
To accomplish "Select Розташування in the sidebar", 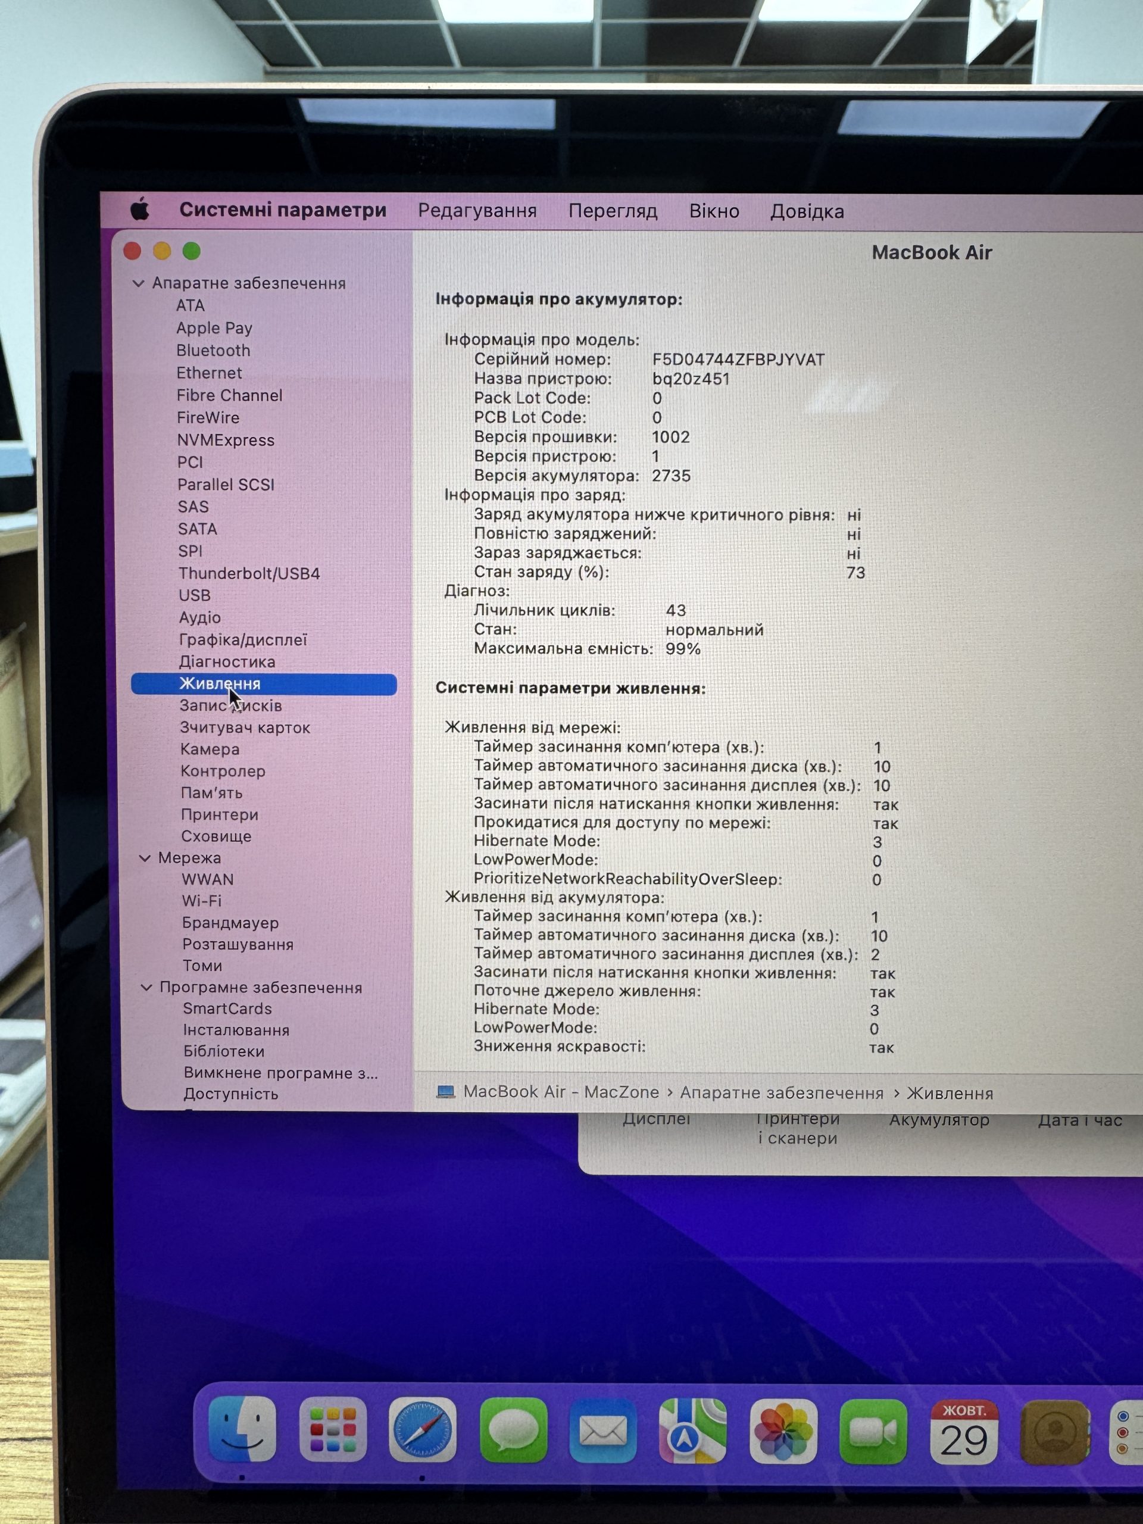I will [x=238, y=944].
